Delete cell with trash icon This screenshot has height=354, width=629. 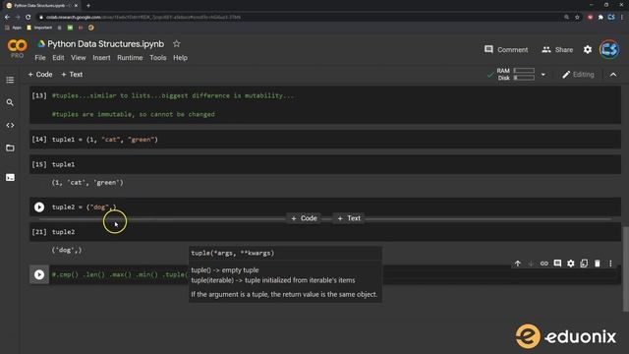597,264
